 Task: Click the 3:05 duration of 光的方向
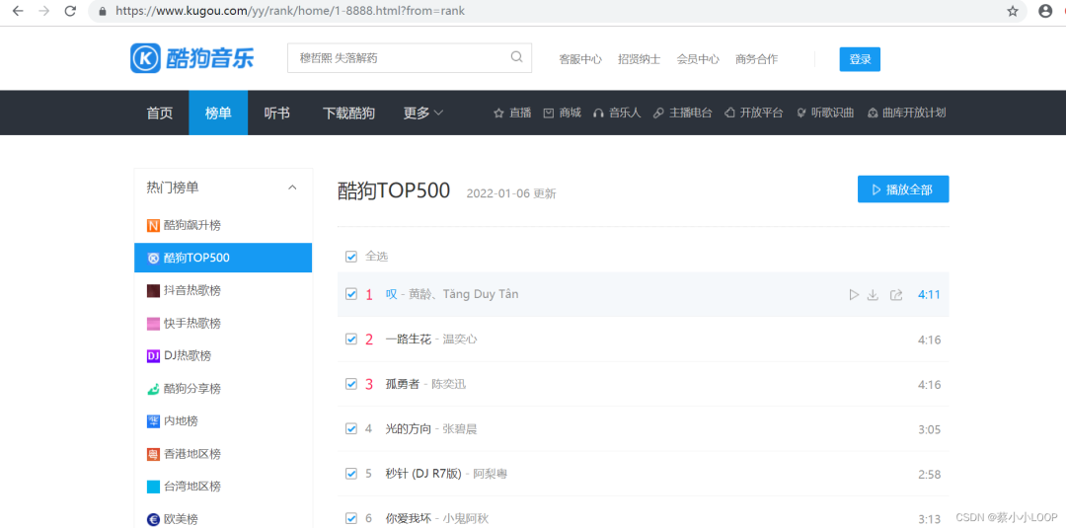929,429
